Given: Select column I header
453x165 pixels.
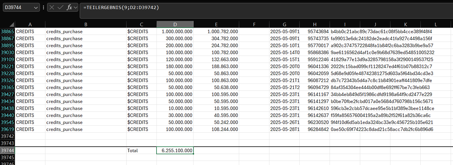Looking at the screenshot, I should (x=345, y=24).
